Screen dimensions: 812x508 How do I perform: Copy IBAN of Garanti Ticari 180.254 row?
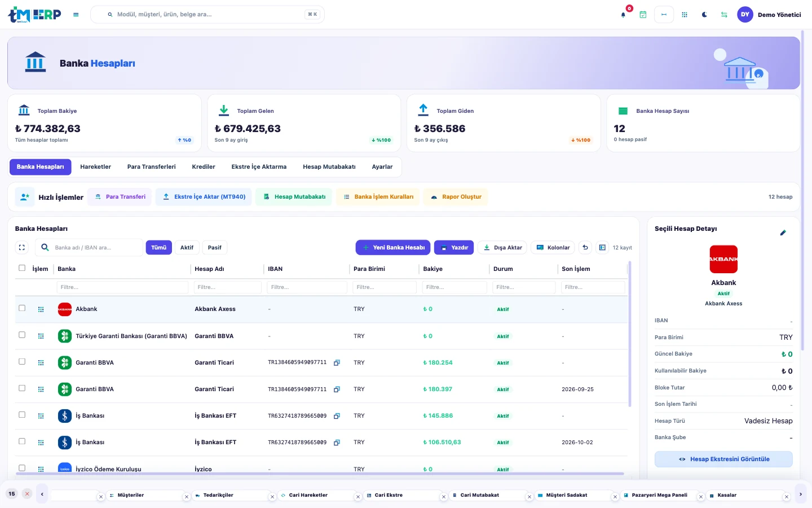337,363
